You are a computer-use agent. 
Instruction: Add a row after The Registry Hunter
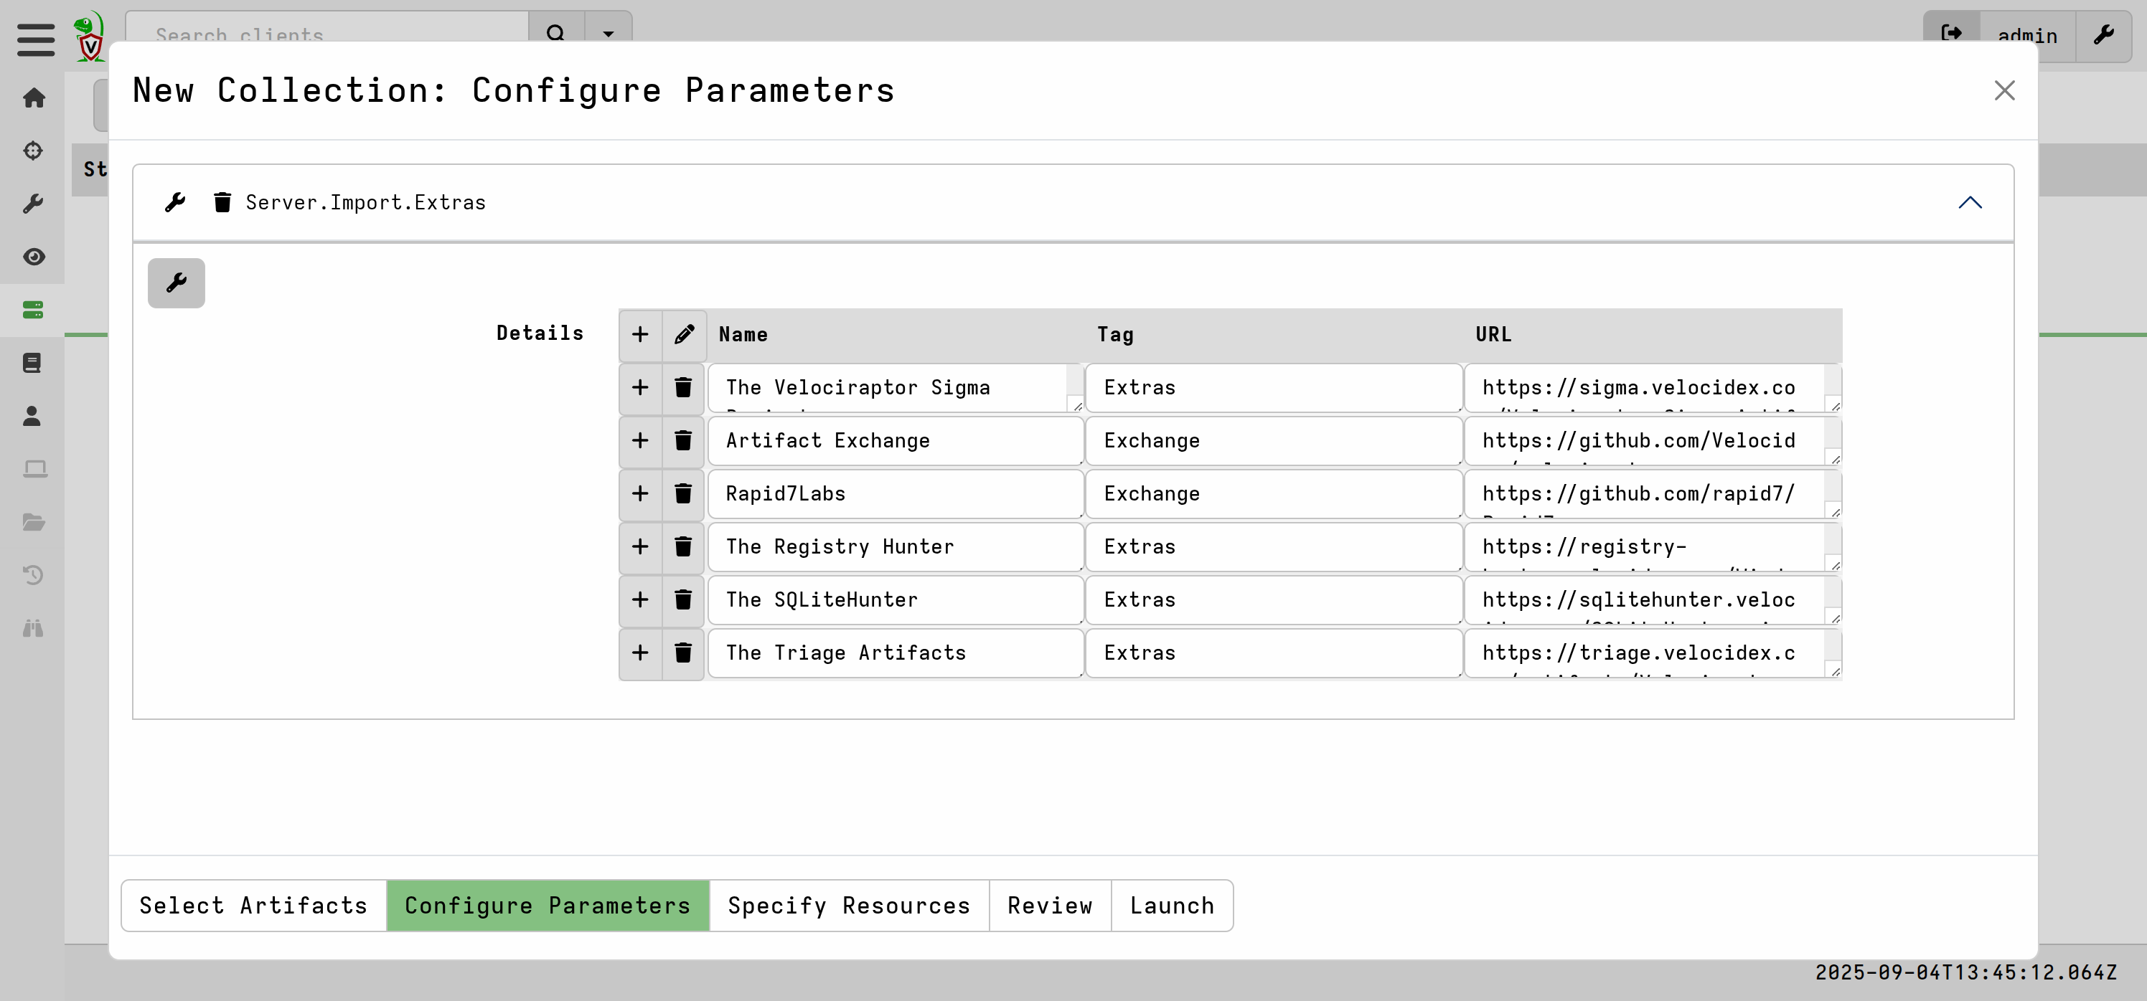click(x=639, y=547)
